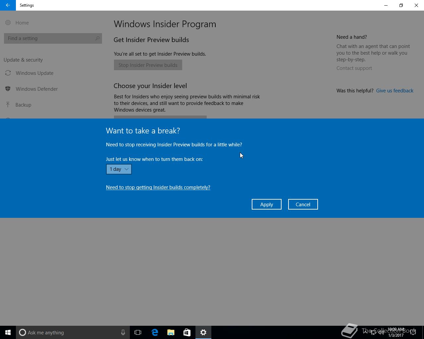
Task: Show hidden system tray icons
Action: coord(365,332)
